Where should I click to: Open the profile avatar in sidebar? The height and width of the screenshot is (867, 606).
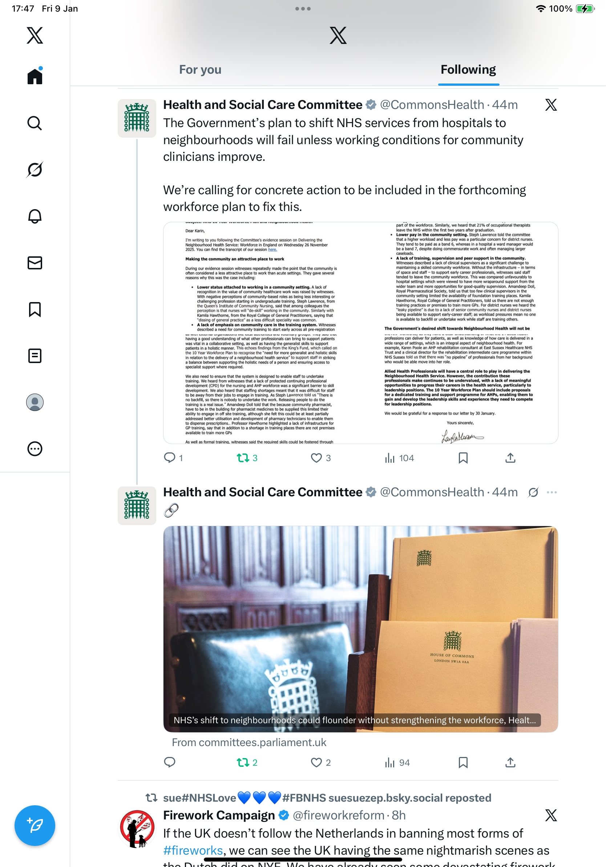click(35, 402)
